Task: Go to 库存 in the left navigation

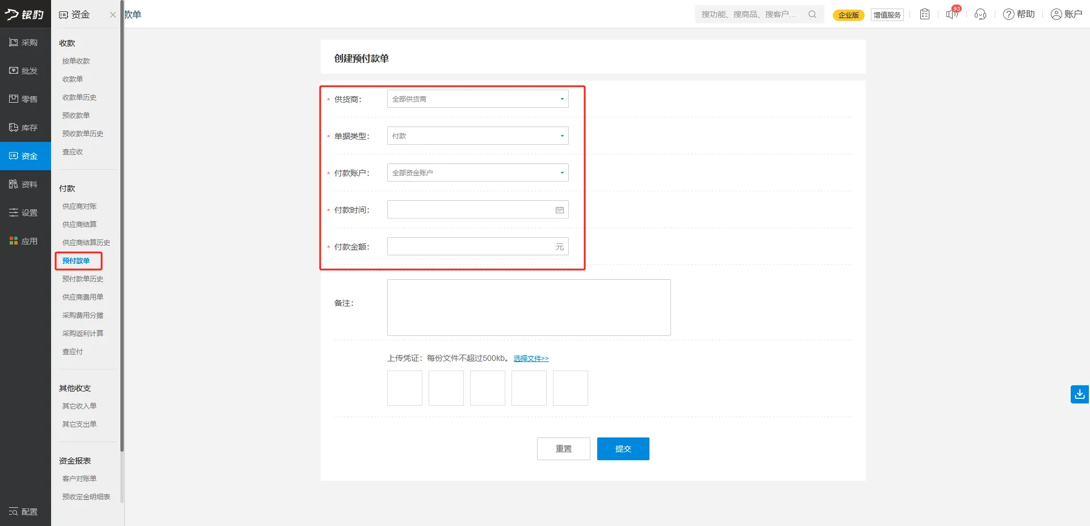Action: [x=25, y=128]
